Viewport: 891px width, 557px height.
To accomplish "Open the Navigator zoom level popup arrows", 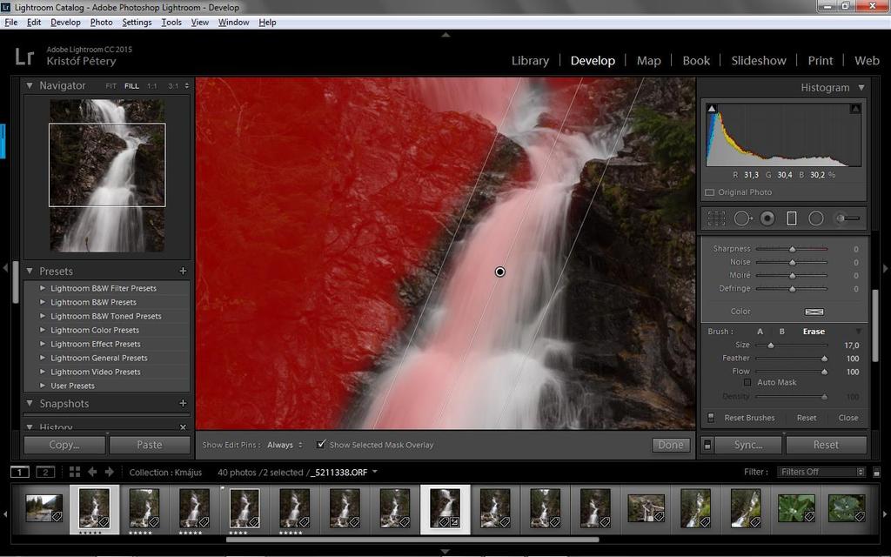I will point(186,86).
